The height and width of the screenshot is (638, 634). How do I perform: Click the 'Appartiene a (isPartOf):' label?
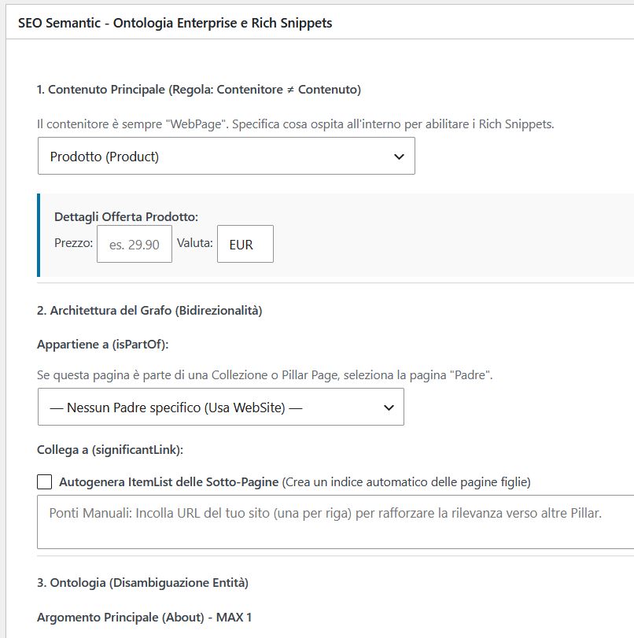click(x=102, y=345)
